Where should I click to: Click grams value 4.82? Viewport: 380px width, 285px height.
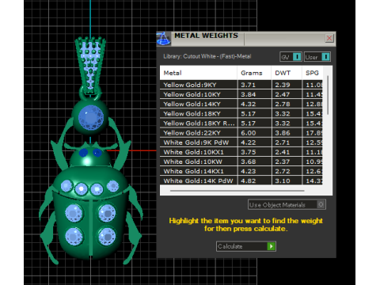coord(248,181)
